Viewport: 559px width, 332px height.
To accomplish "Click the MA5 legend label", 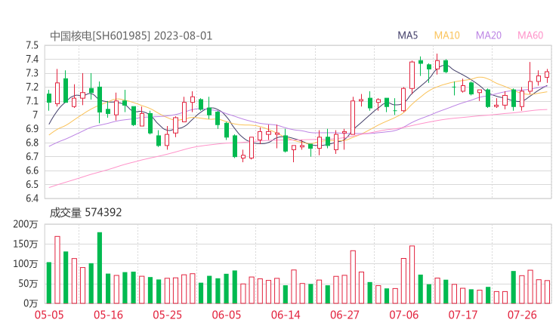I will [x=407, y=35].
